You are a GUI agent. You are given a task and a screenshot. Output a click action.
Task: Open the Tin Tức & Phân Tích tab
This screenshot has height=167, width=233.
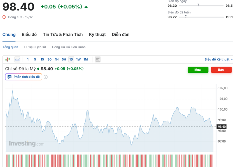tap(63, 35)
